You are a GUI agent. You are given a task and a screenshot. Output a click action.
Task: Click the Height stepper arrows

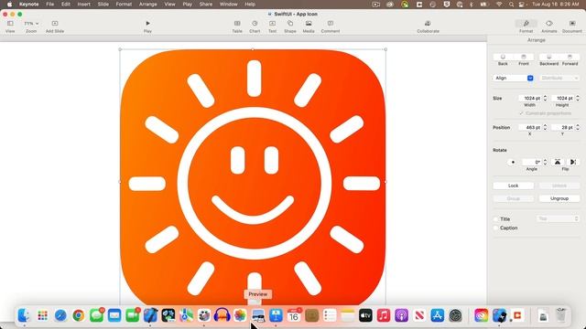[x=578, y=98]
